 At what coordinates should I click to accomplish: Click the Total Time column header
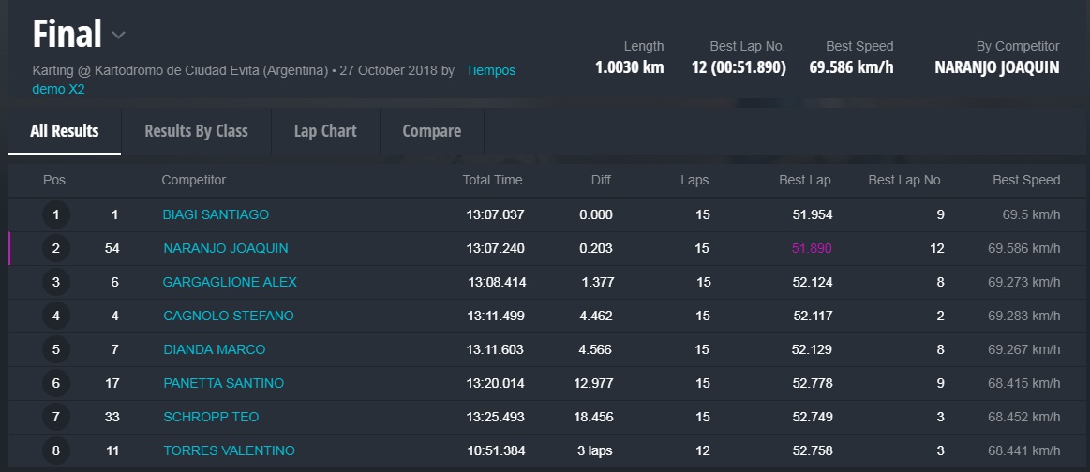pyautogui.click(x=492, y=180)
